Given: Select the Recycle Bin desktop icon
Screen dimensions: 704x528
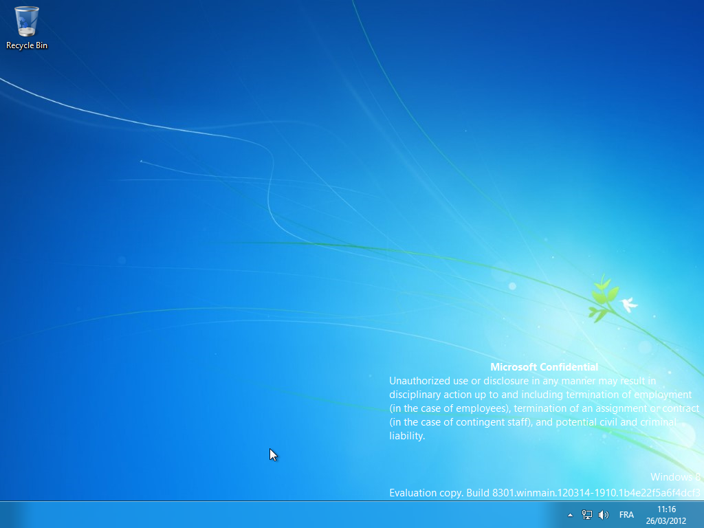Looking at the screenshot, I should click(27, 21).
